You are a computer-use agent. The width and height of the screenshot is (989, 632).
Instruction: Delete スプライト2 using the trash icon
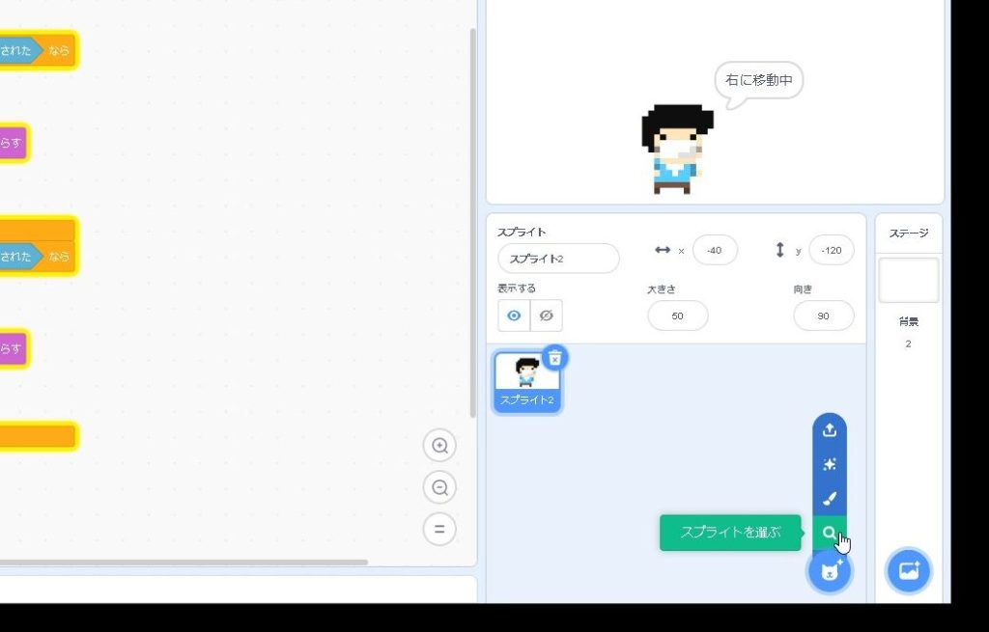(x=554, y=358)
